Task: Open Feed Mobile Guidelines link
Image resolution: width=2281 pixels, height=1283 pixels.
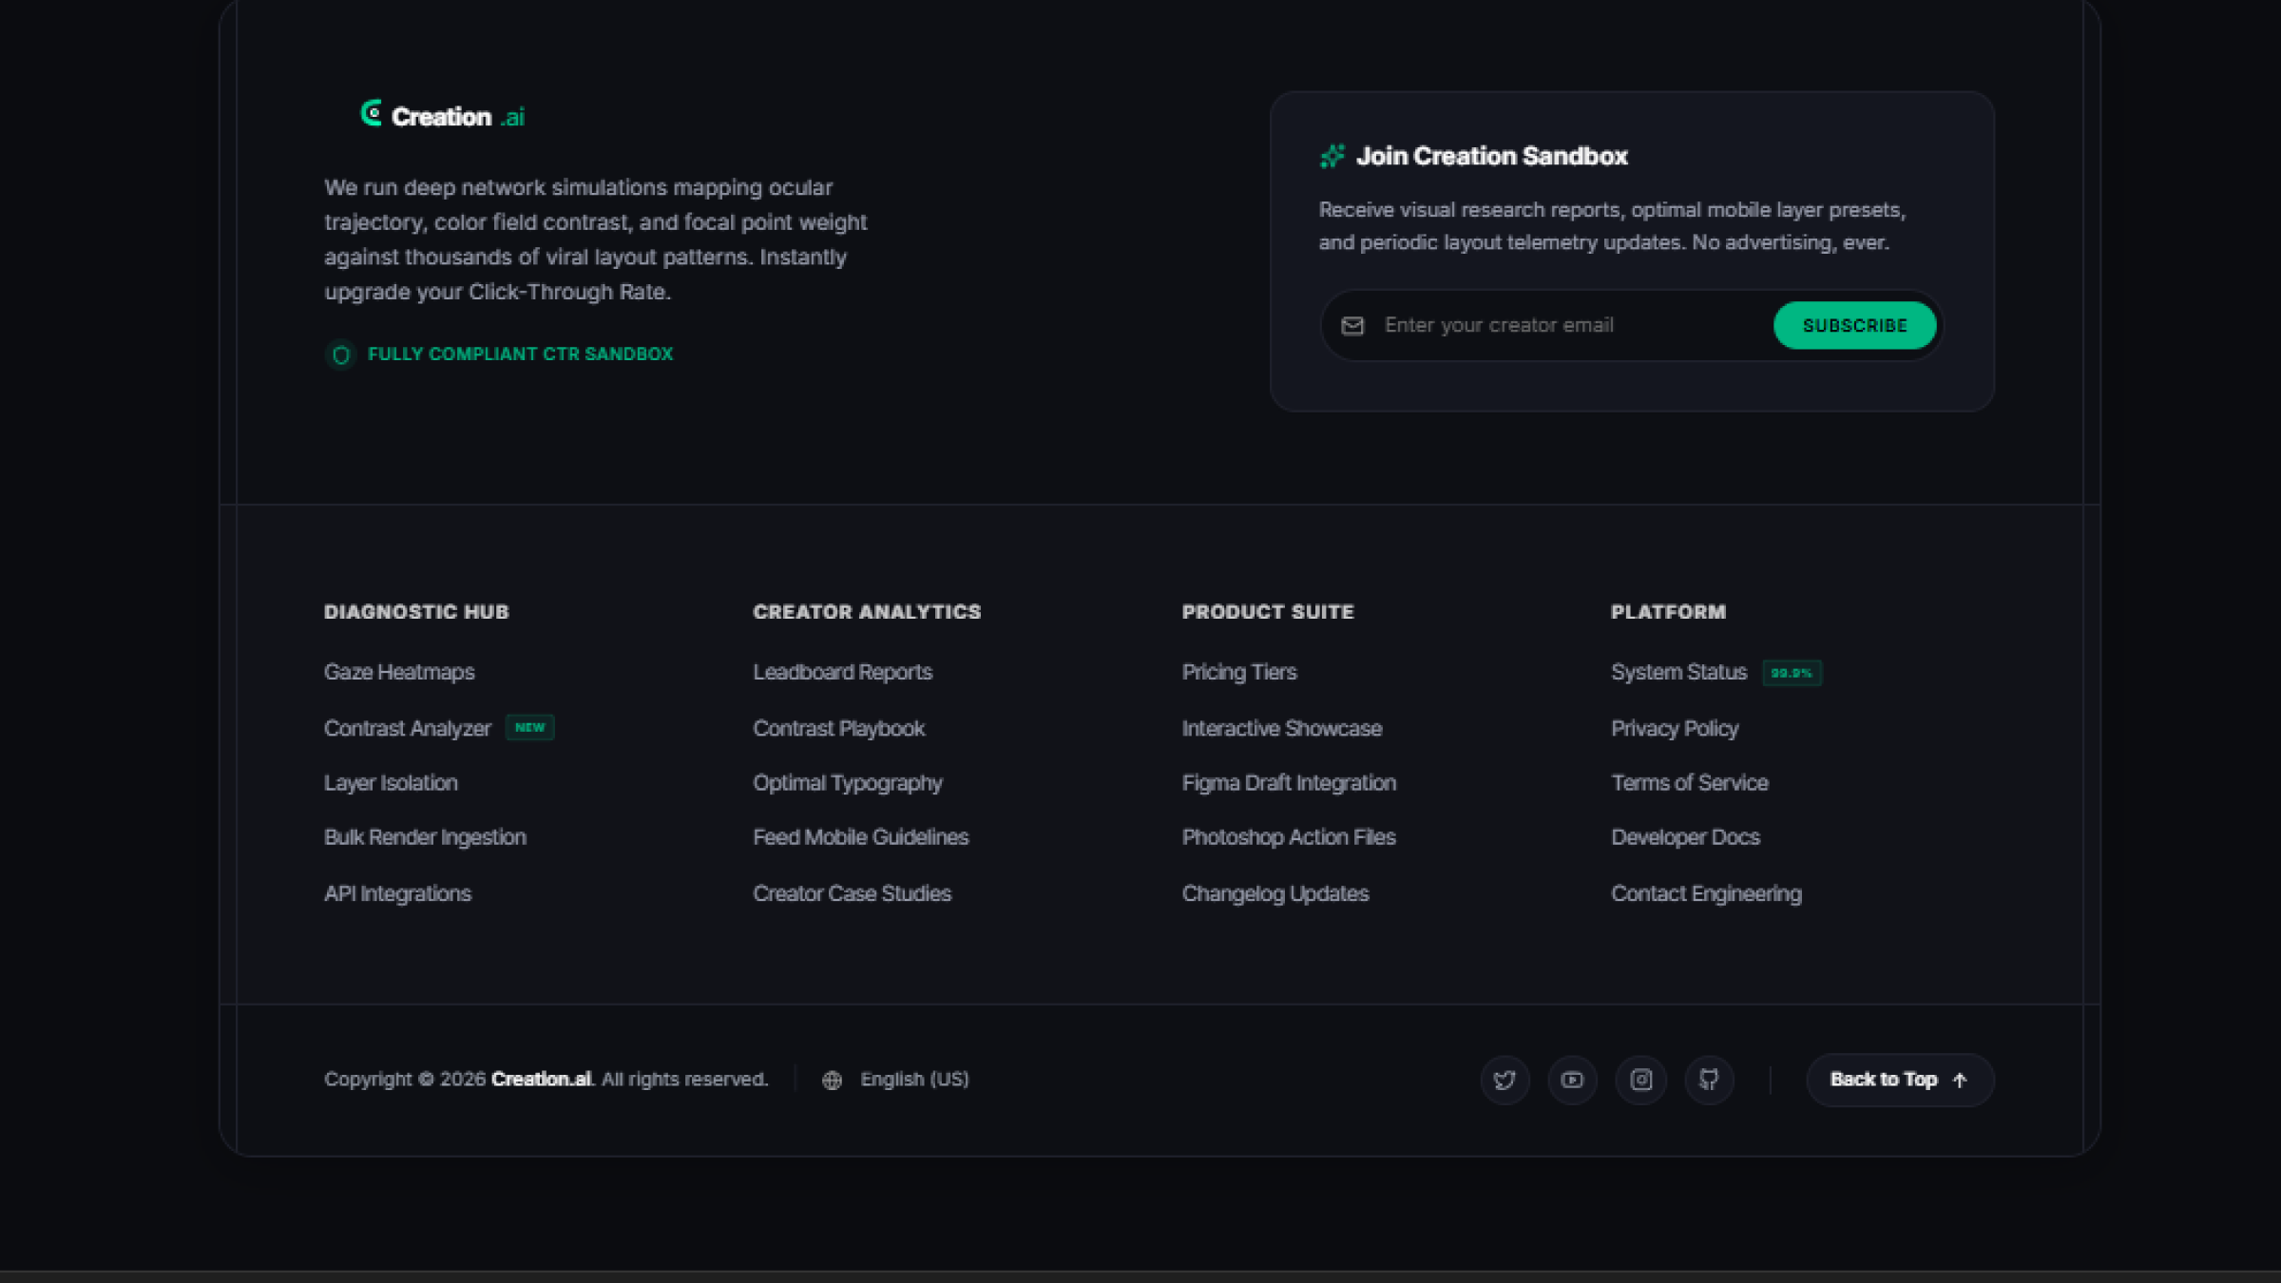Action: [860, 837]
